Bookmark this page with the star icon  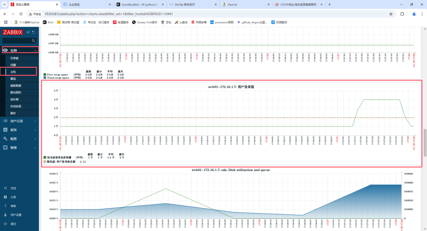pos(391,14)
